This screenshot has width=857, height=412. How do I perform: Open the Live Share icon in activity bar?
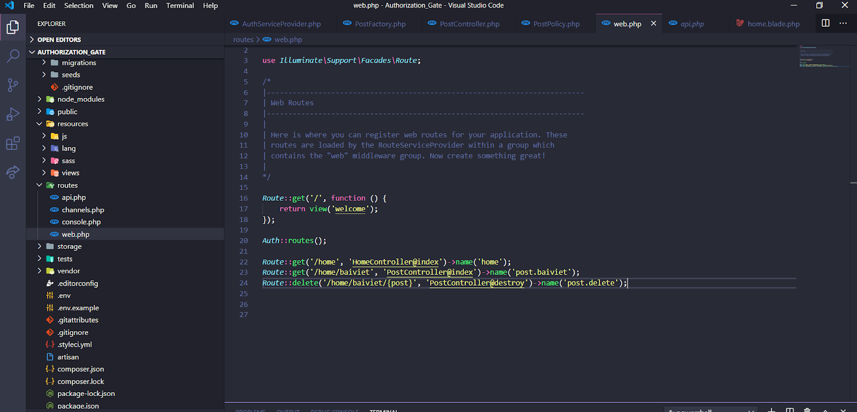(x=13, y=172)
